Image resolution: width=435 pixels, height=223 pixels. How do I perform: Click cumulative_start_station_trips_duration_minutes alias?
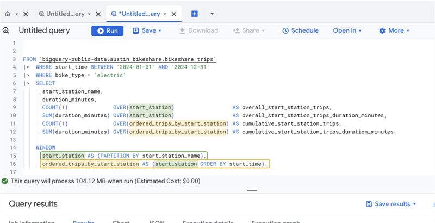(319, 132)
